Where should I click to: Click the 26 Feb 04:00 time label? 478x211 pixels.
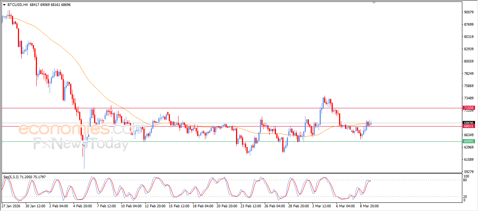(x=274, y=206)
